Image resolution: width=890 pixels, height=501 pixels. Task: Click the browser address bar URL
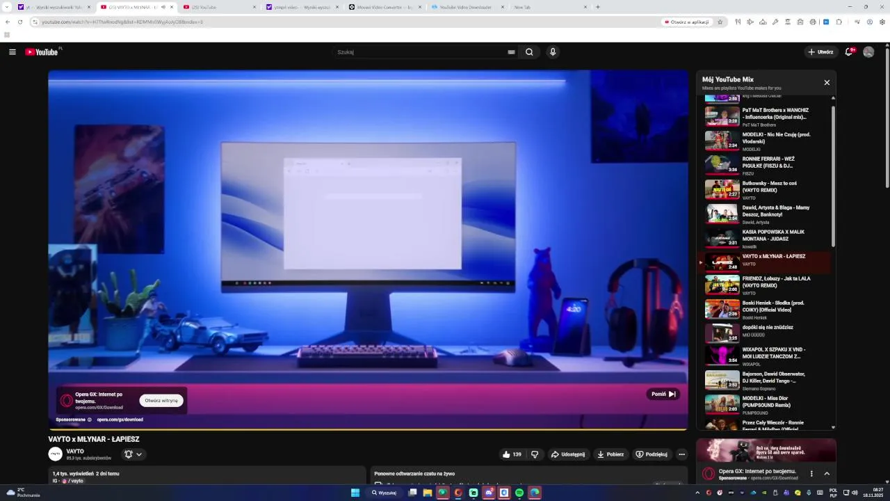click(x=122, y=22)
